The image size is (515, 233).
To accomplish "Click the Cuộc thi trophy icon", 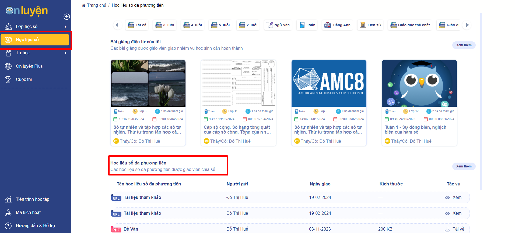I will pos(8,80).
